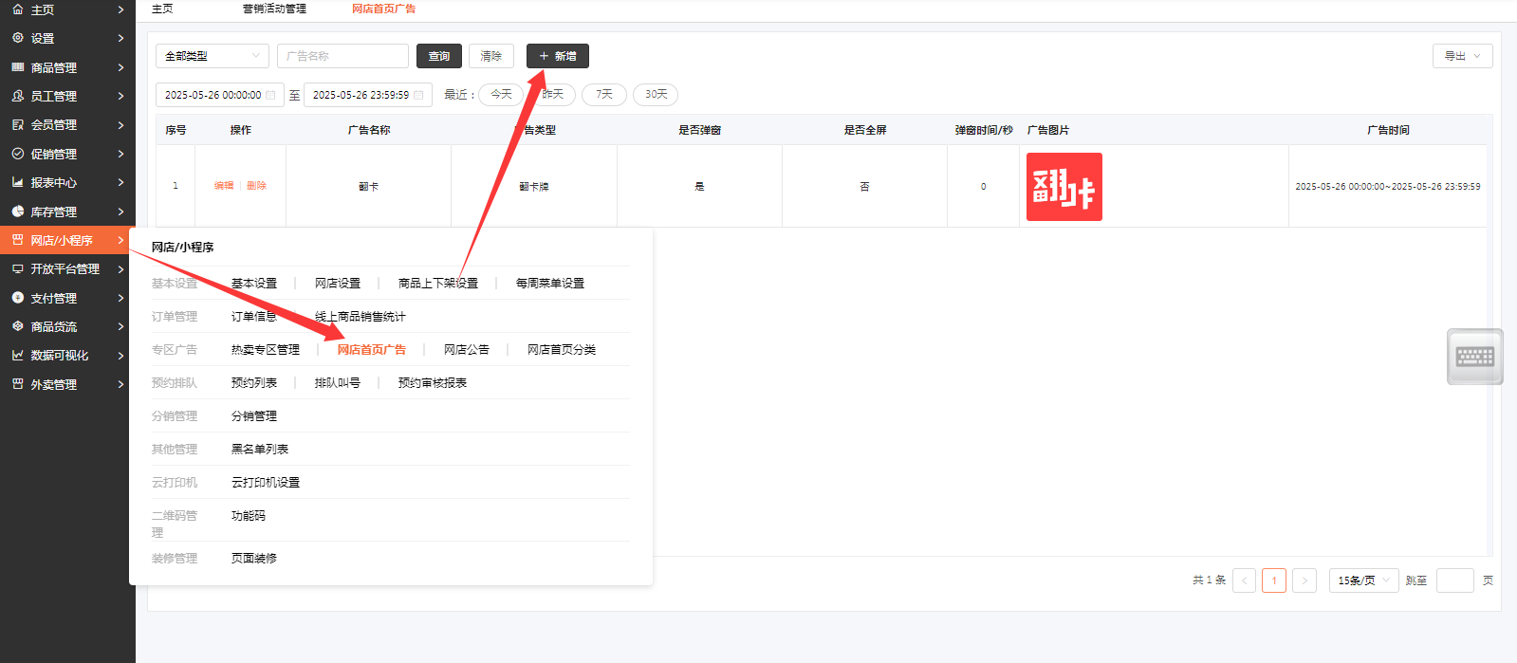Image resolution: width=1517 pixels, height=663 pixels.
Task: Click the 编辑 link in row 1
Action: click(x=224, y=186)
